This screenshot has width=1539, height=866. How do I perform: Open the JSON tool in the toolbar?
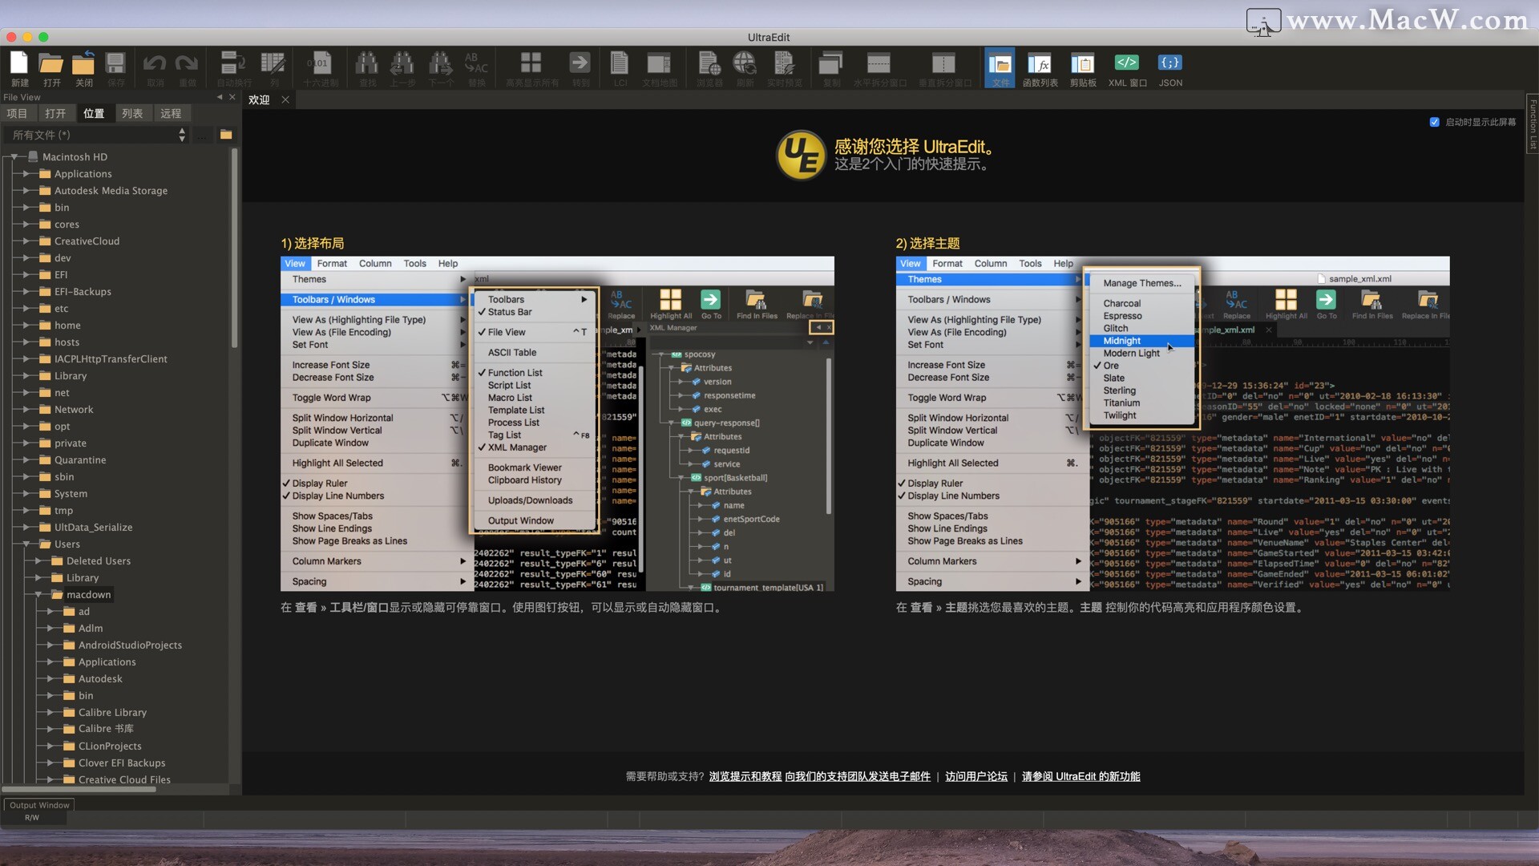point(1169,68)
